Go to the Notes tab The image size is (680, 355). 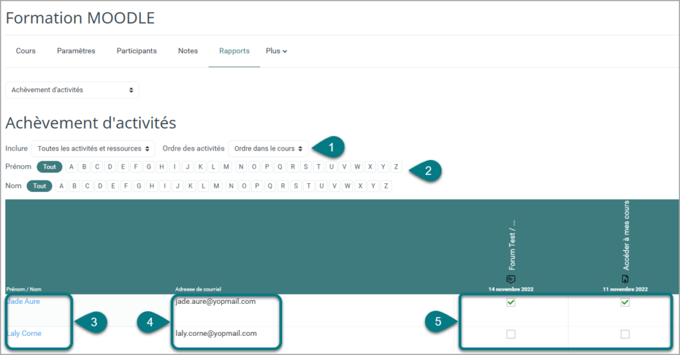point(188,50)
